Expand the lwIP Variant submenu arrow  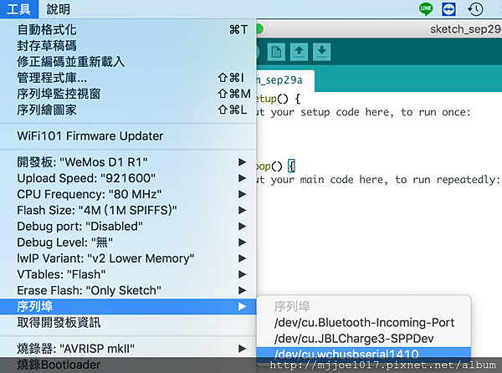point(243,258)
